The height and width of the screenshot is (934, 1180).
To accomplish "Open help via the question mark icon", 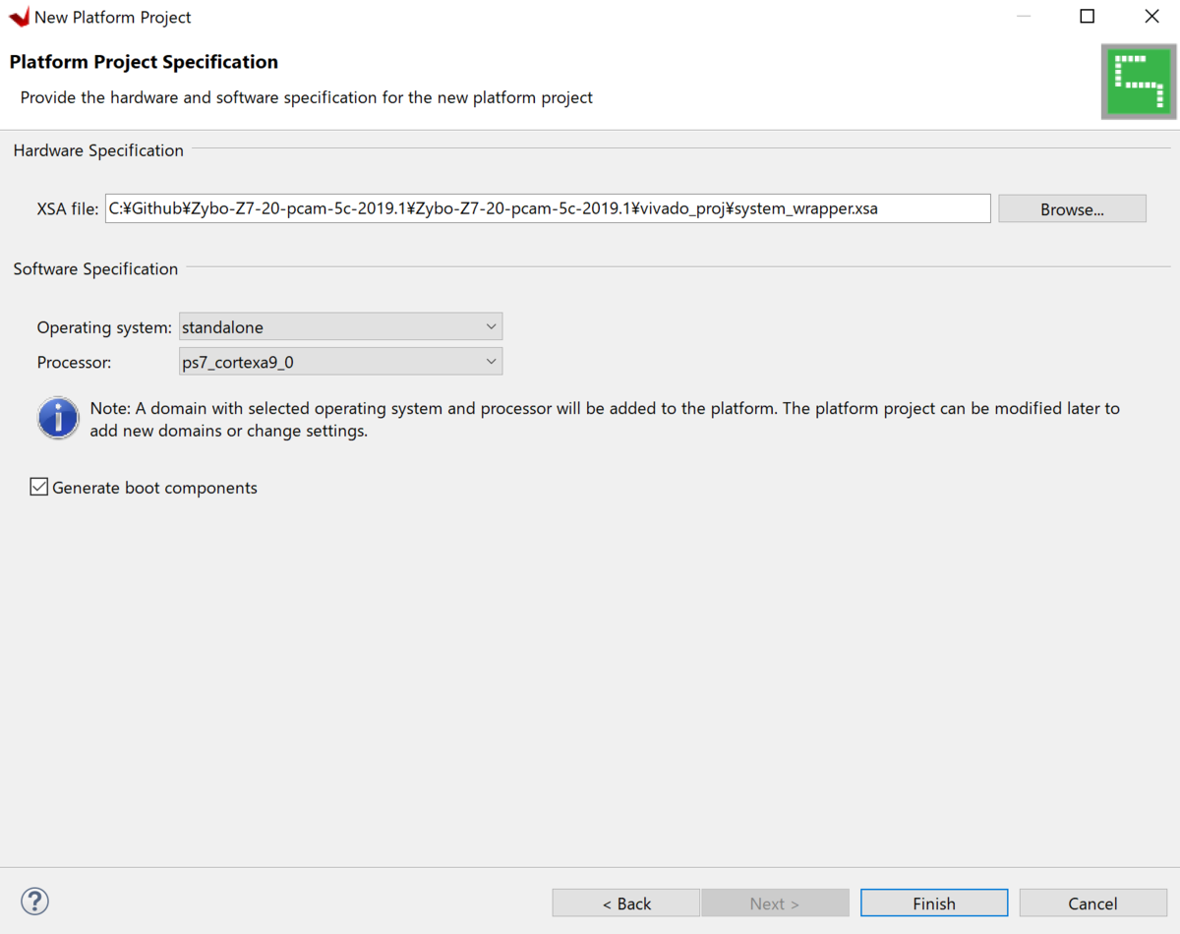I will pyautogui.click(x=34, y=901).
